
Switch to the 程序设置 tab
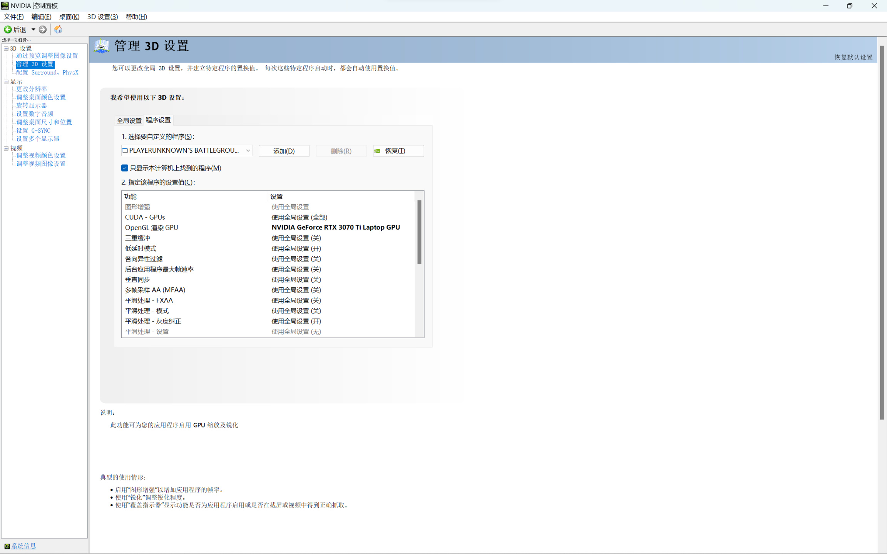(x=158, y=120)
